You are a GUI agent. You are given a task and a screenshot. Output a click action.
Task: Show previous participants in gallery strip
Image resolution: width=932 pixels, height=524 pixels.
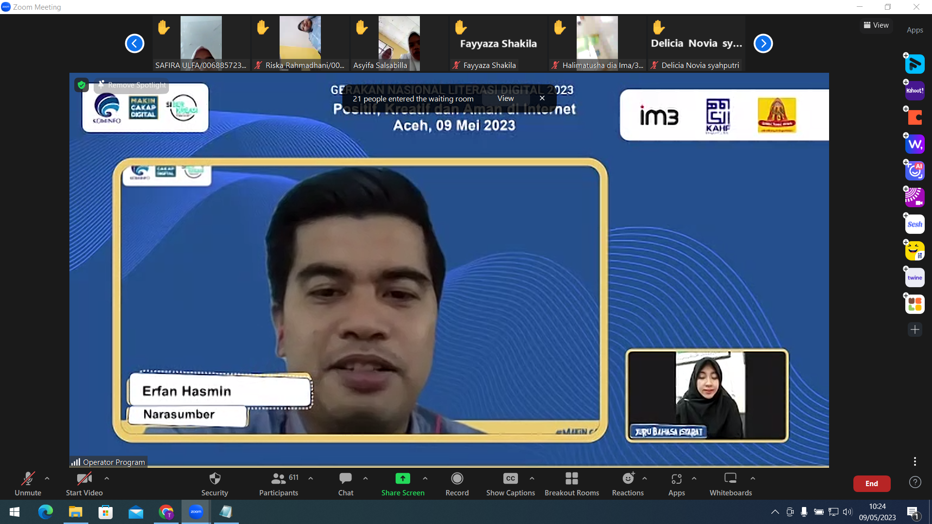[134, 44]
